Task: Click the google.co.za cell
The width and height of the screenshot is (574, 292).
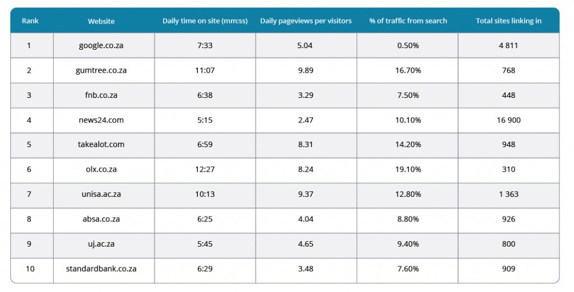Action: tap(101, 46)
